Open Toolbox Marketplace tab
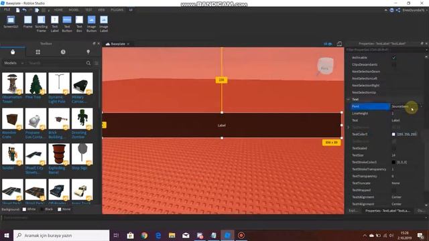The width and height of the screenshot is (429, 241). [x=13, y=52]
